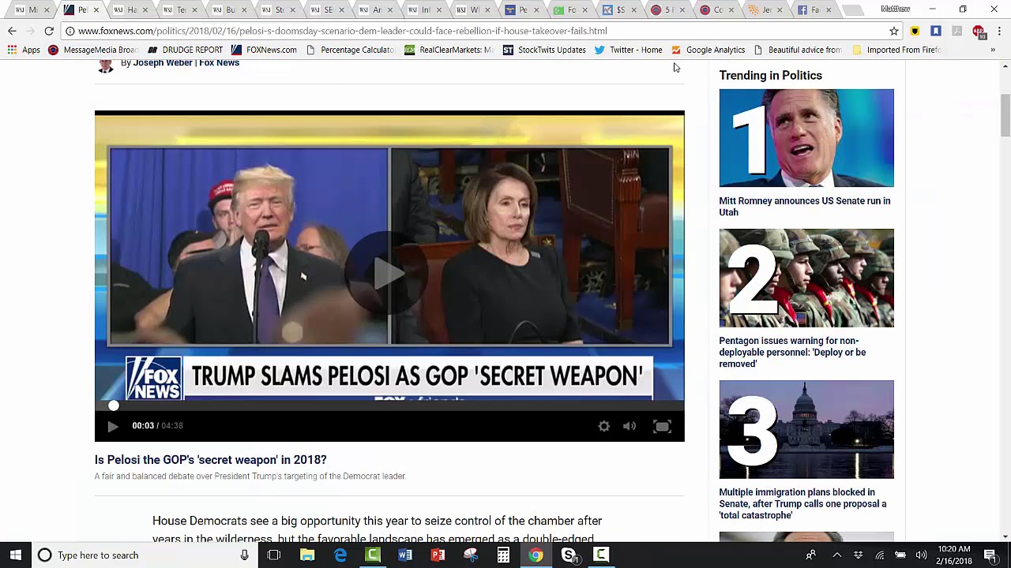Open the Percentage Calculator bookmark

pos(350,50)
